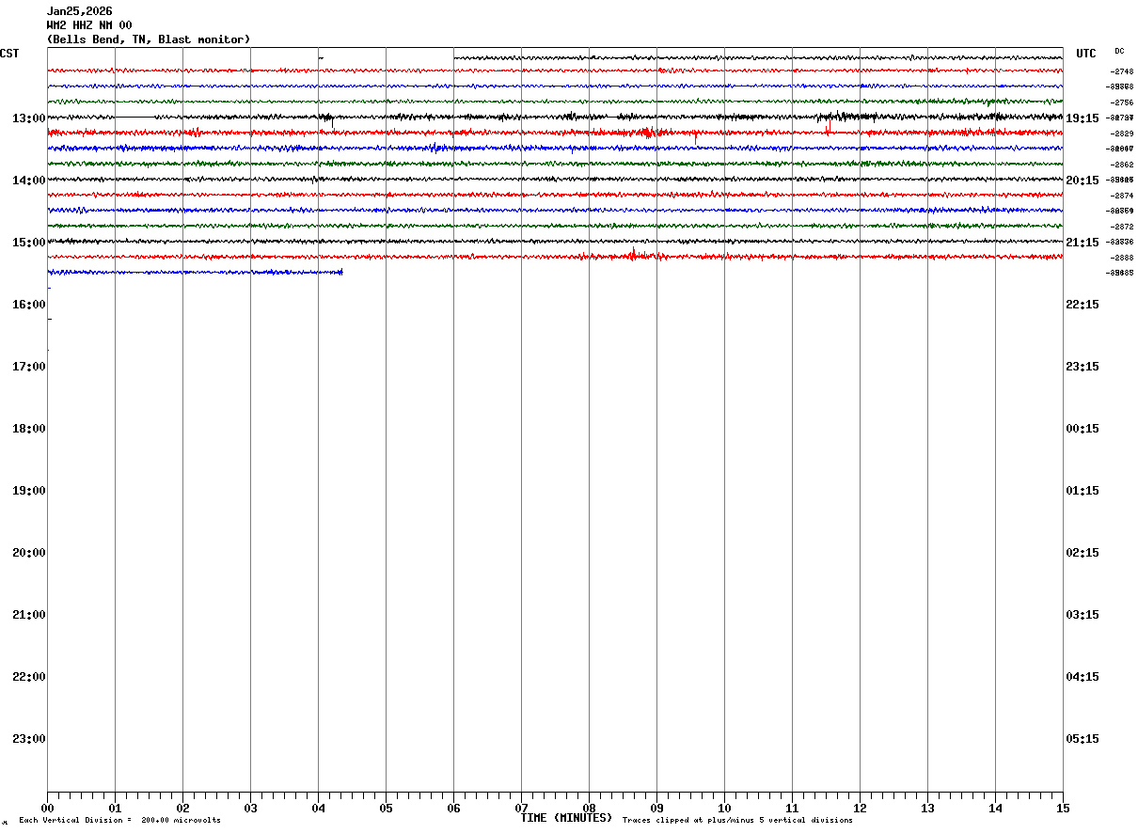
Task: Click minute mark 04 on the time axis
Action: pos(318,808)
